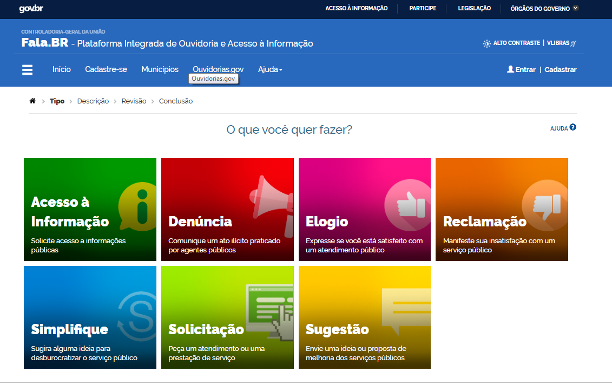
Task: Select the Conclusão breadcrumb step
Action: click(176, 101)
